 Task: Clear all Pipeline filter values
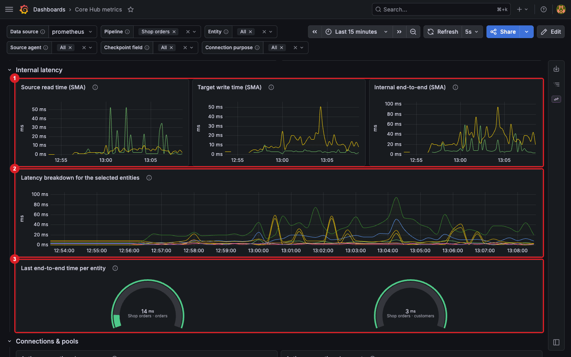(188, 32)
